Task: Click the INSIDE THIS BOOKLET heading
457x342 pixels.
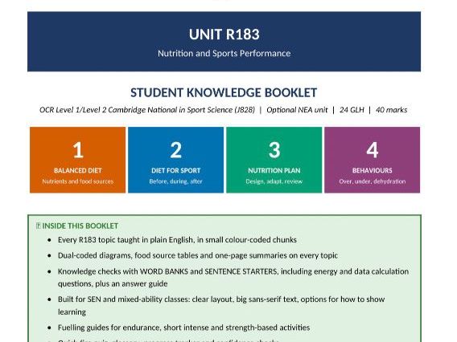Action: coord(80,226)
